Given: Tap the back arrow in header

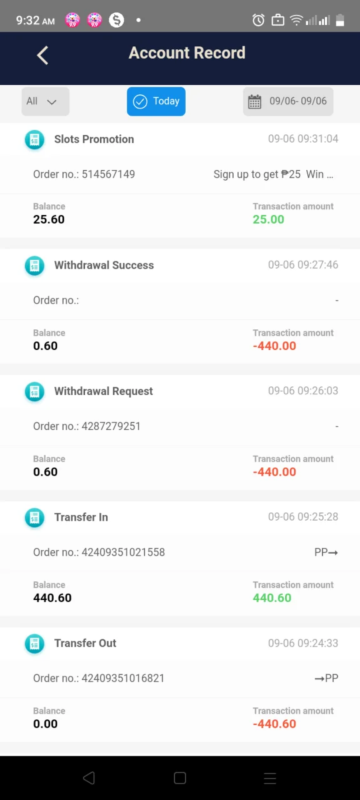Looking at the screenshot, I should (x=42, y=55).
